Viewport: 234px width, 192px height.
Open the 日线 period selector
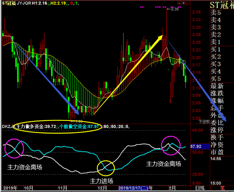(200, 188)
